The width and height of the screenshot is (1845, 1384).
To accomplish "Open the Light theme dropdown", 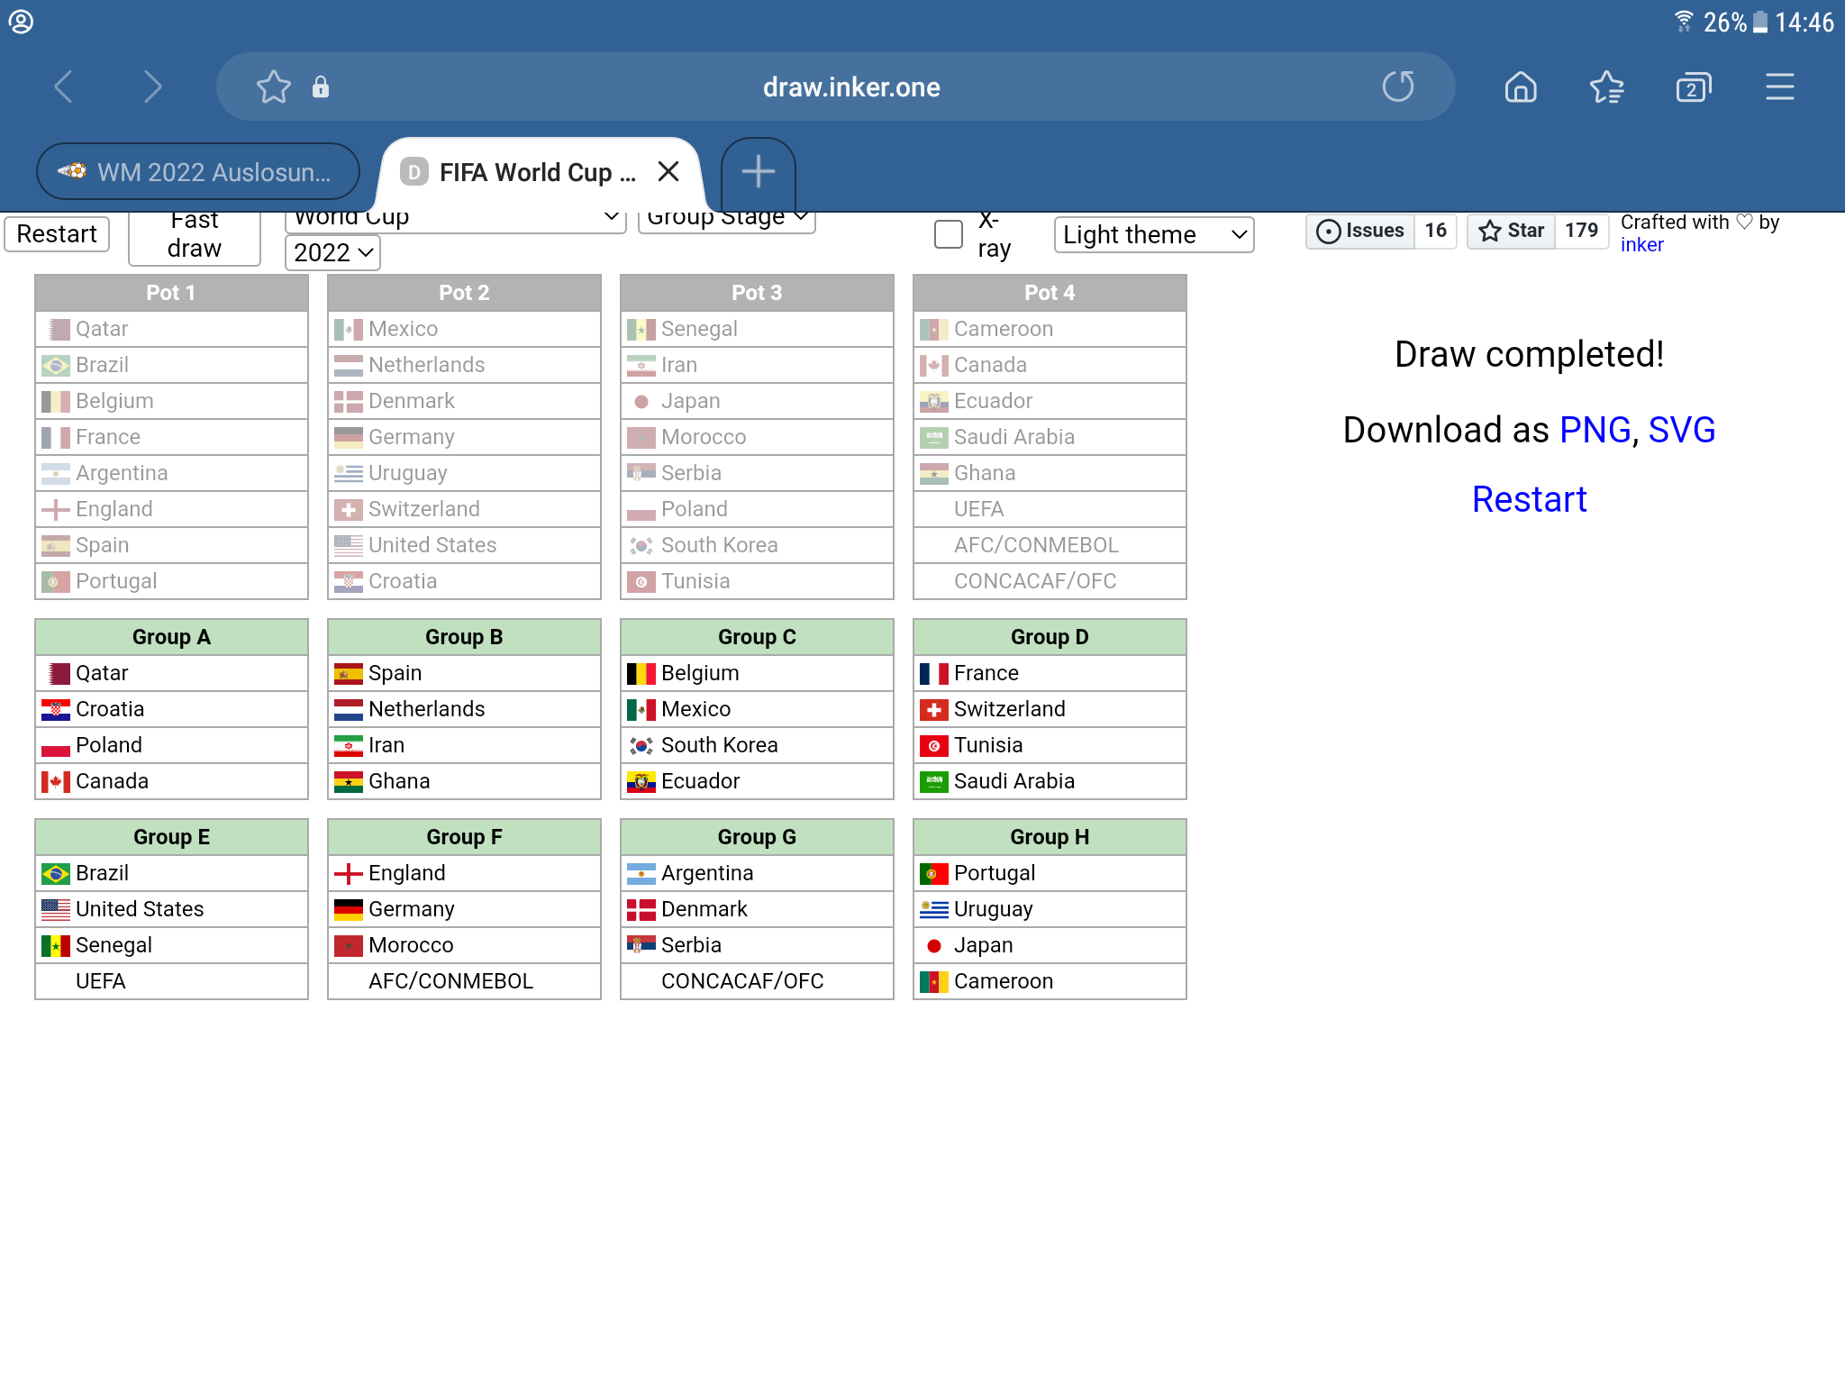I will [1154, 234].
